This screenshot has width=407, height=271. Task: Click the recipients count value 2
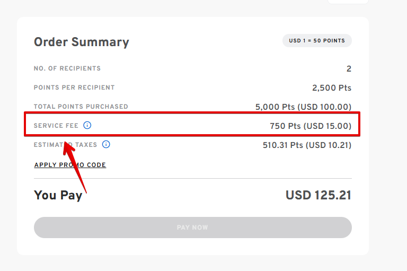tap(349, 69)
